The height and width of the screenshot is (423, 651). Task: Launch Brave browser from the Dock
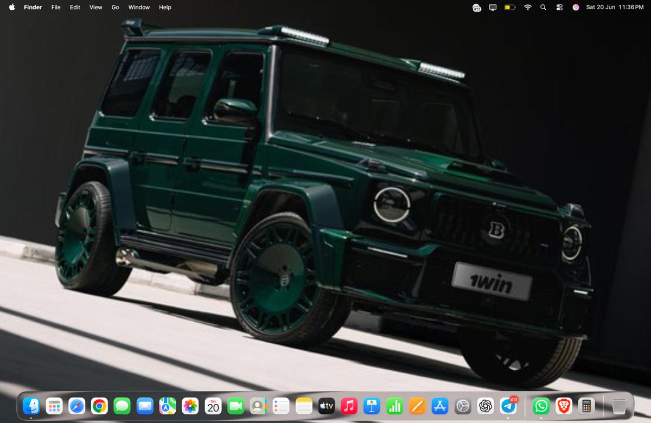click(564, 406)
